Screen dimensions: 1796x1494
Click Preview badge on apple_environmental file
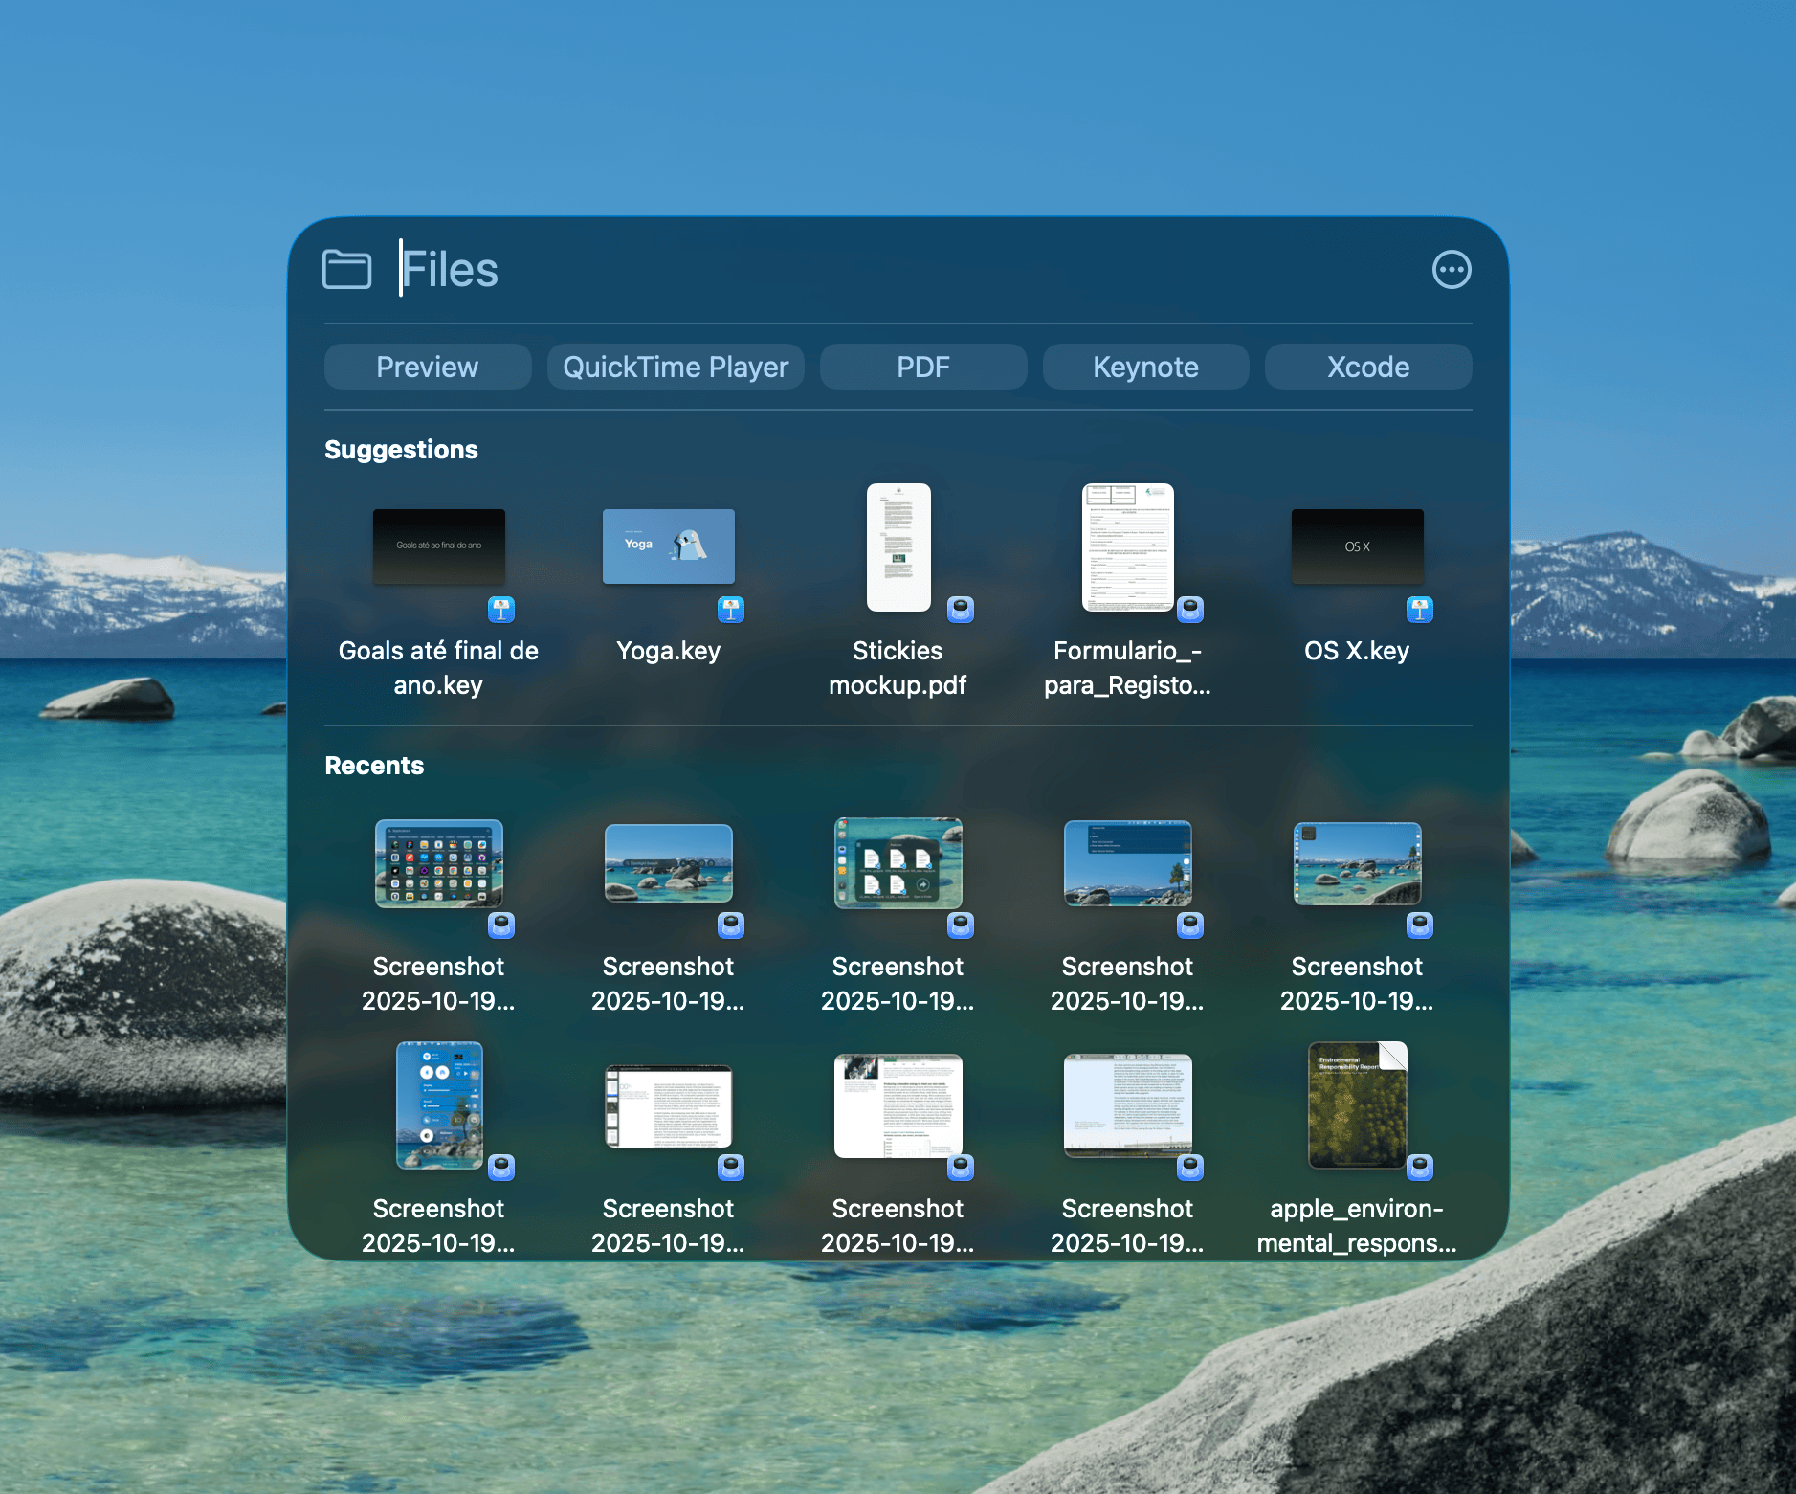(x=1420, y=1168)
